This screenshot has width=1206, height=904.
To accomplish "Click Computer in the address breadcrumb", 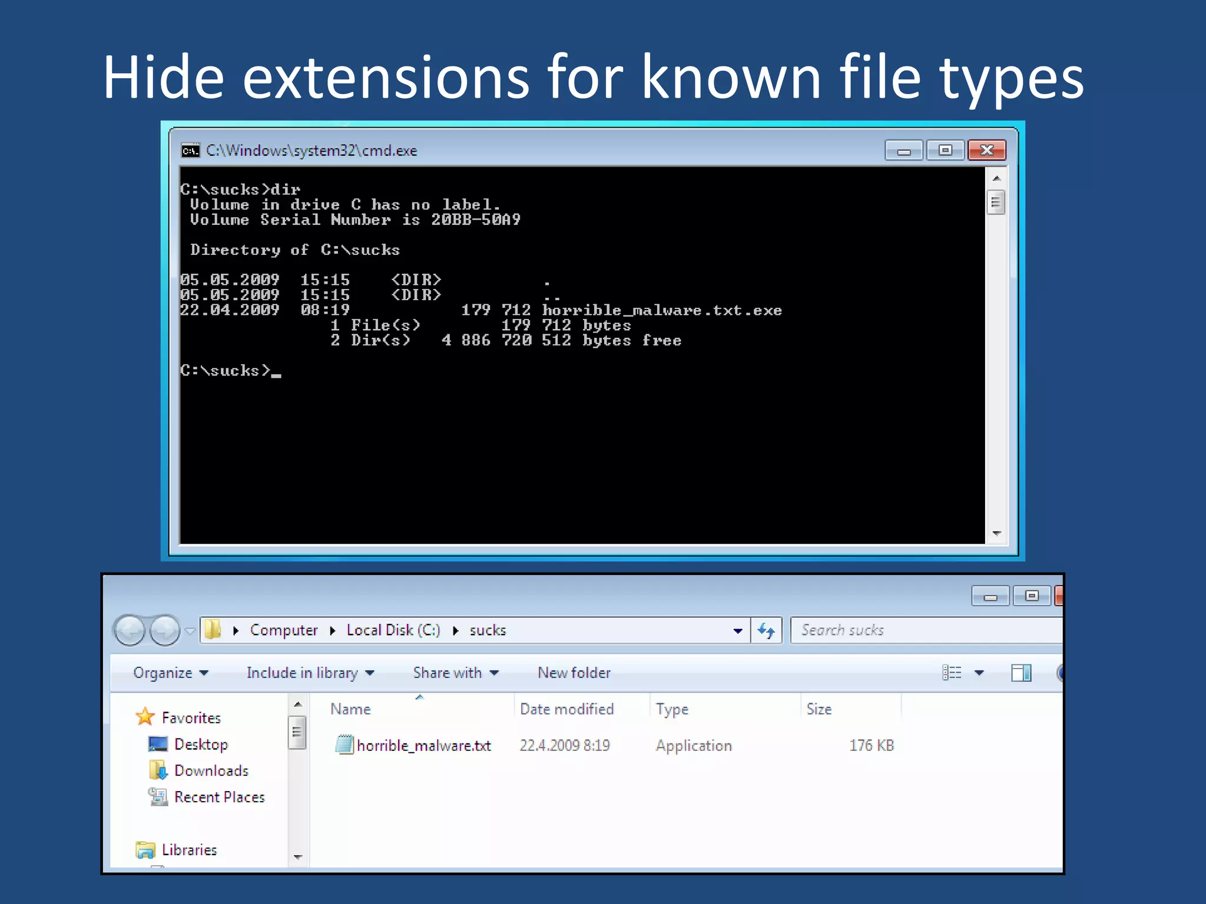I will (284, 630).
